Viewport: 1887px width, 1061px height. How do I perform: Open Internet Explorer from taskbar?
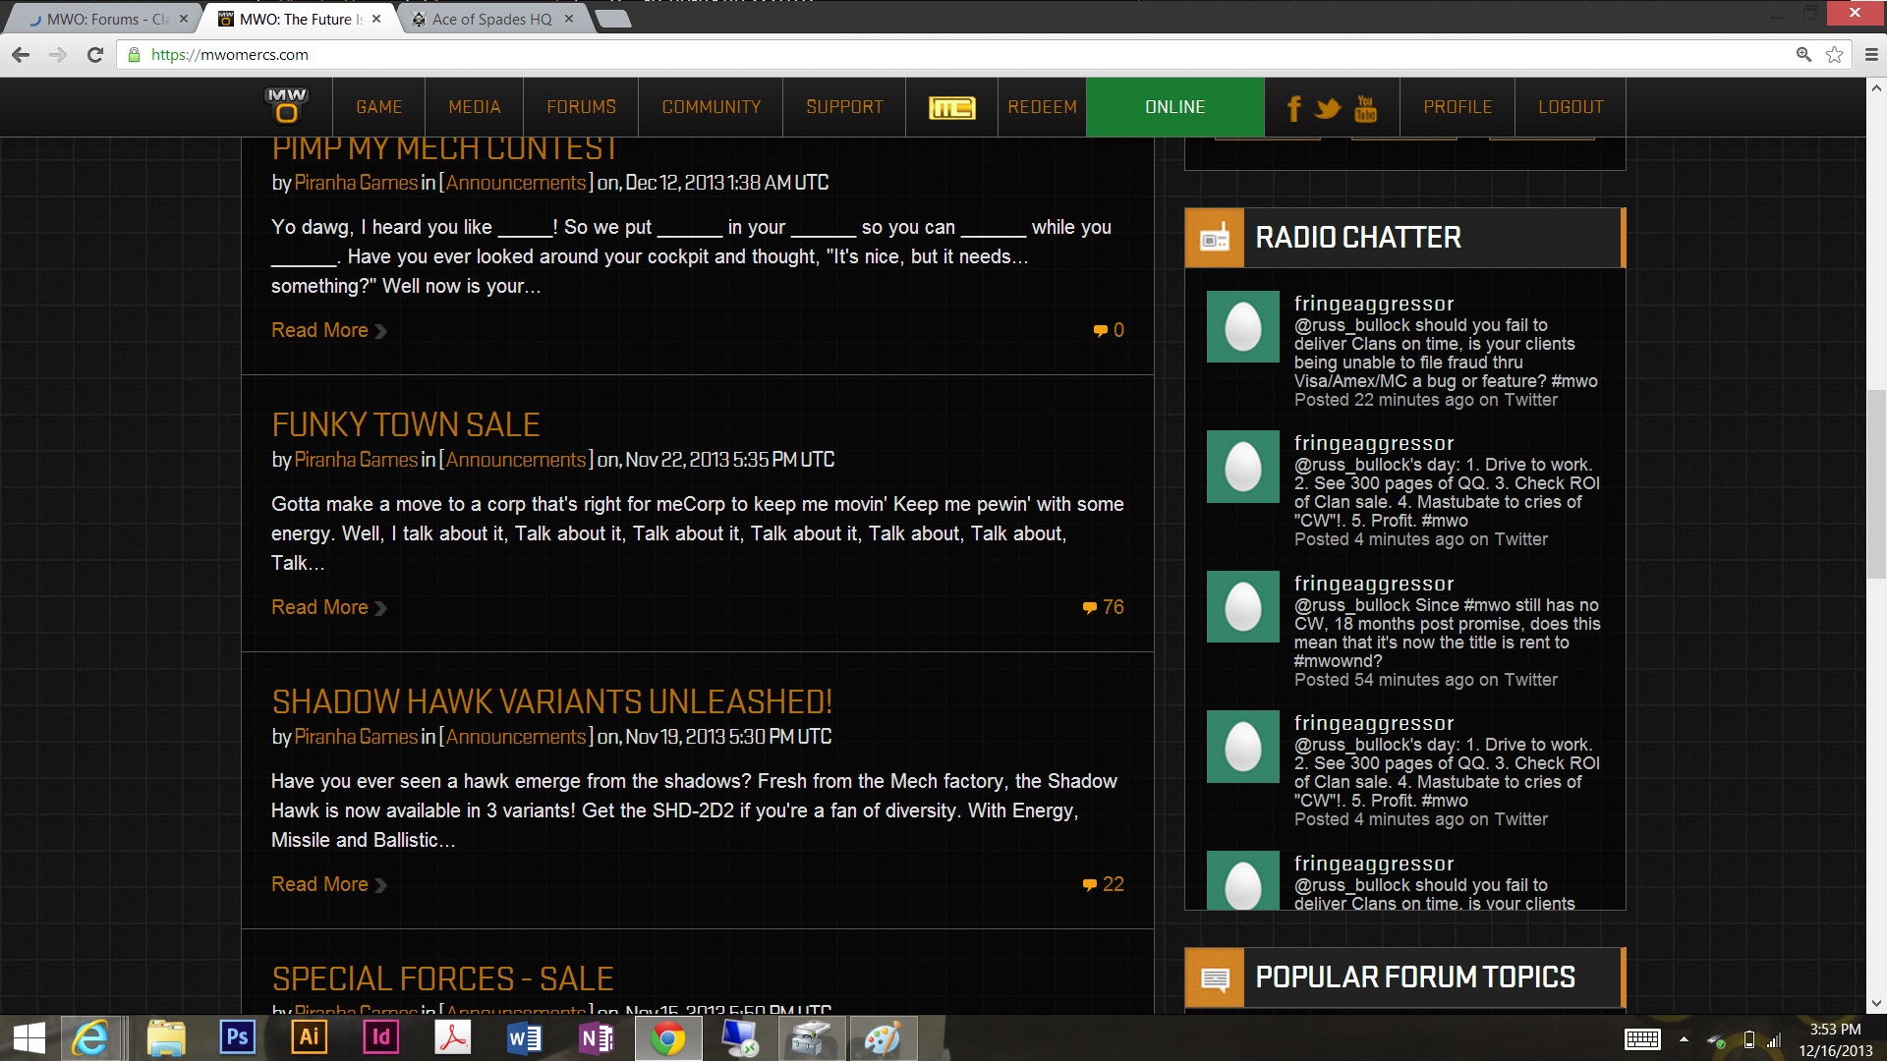point(91,1038)
